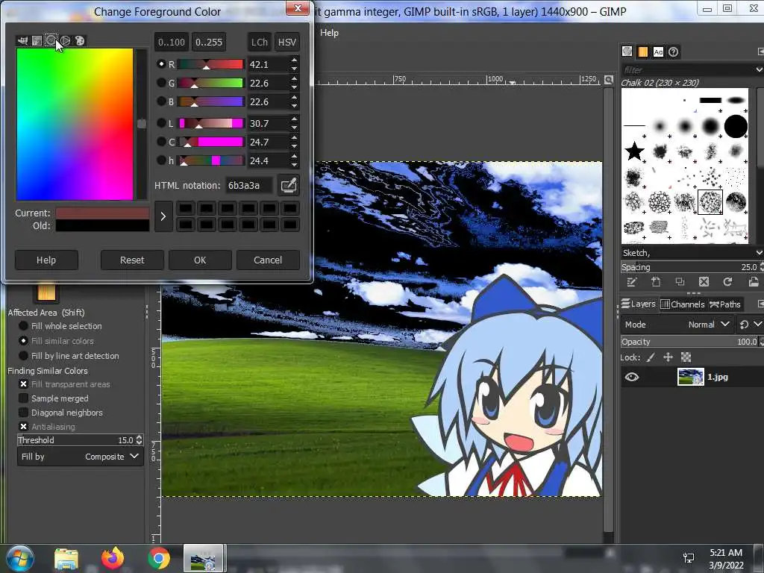
Task: Select the color Wheel selector tab
Action: click(x=66, y=41)
